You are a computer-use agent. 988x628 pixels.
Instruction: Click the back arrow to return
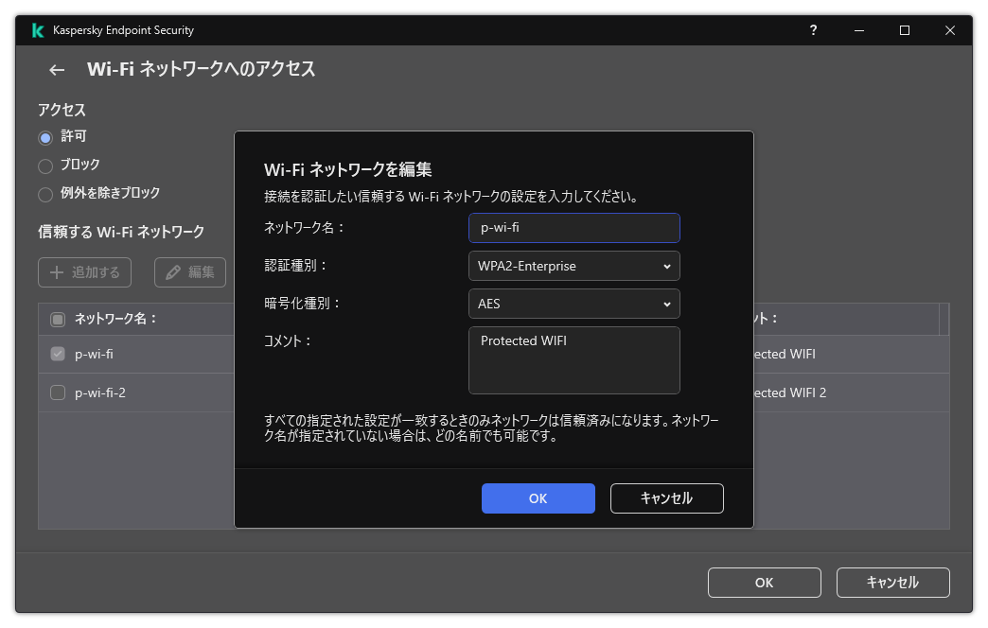[56, 70]
